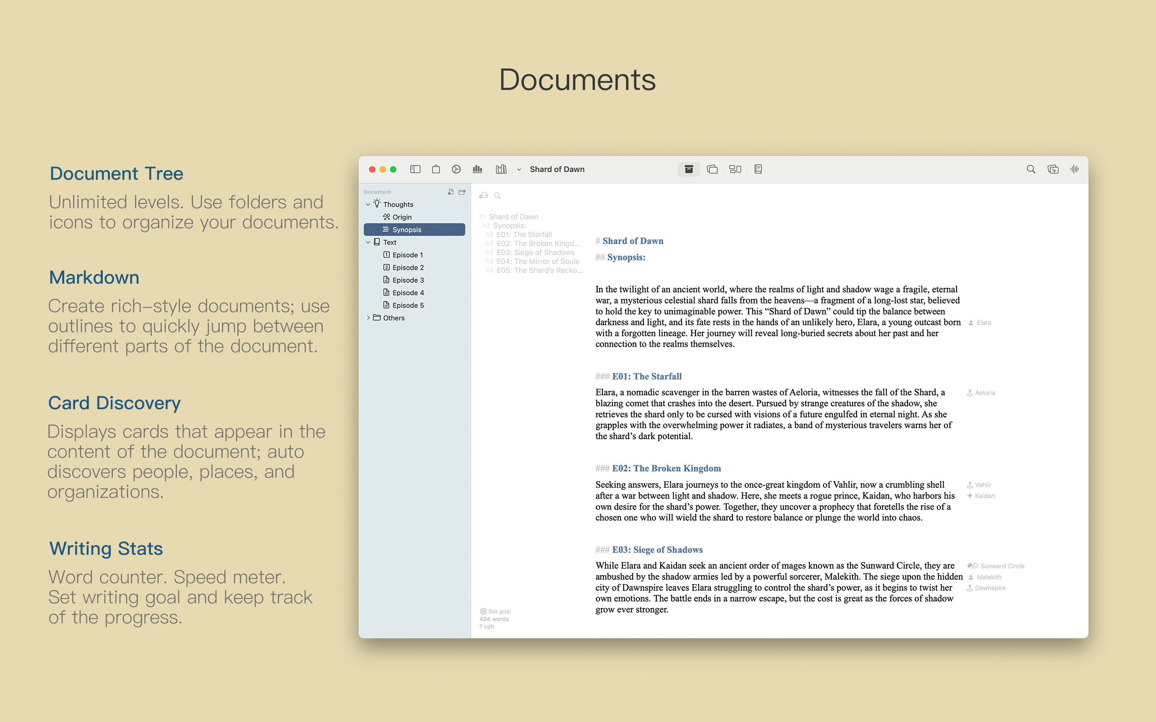The image size is (1156, 722).
Task: Click the ? cph speed meter
Action: 487,627
